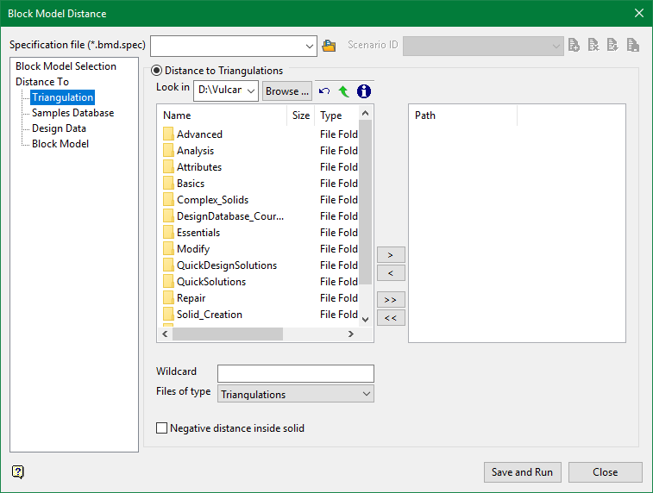Screen dimensions: 653x493
Task: Go up one folder with green arrow
Action: (x=343, y=90)
